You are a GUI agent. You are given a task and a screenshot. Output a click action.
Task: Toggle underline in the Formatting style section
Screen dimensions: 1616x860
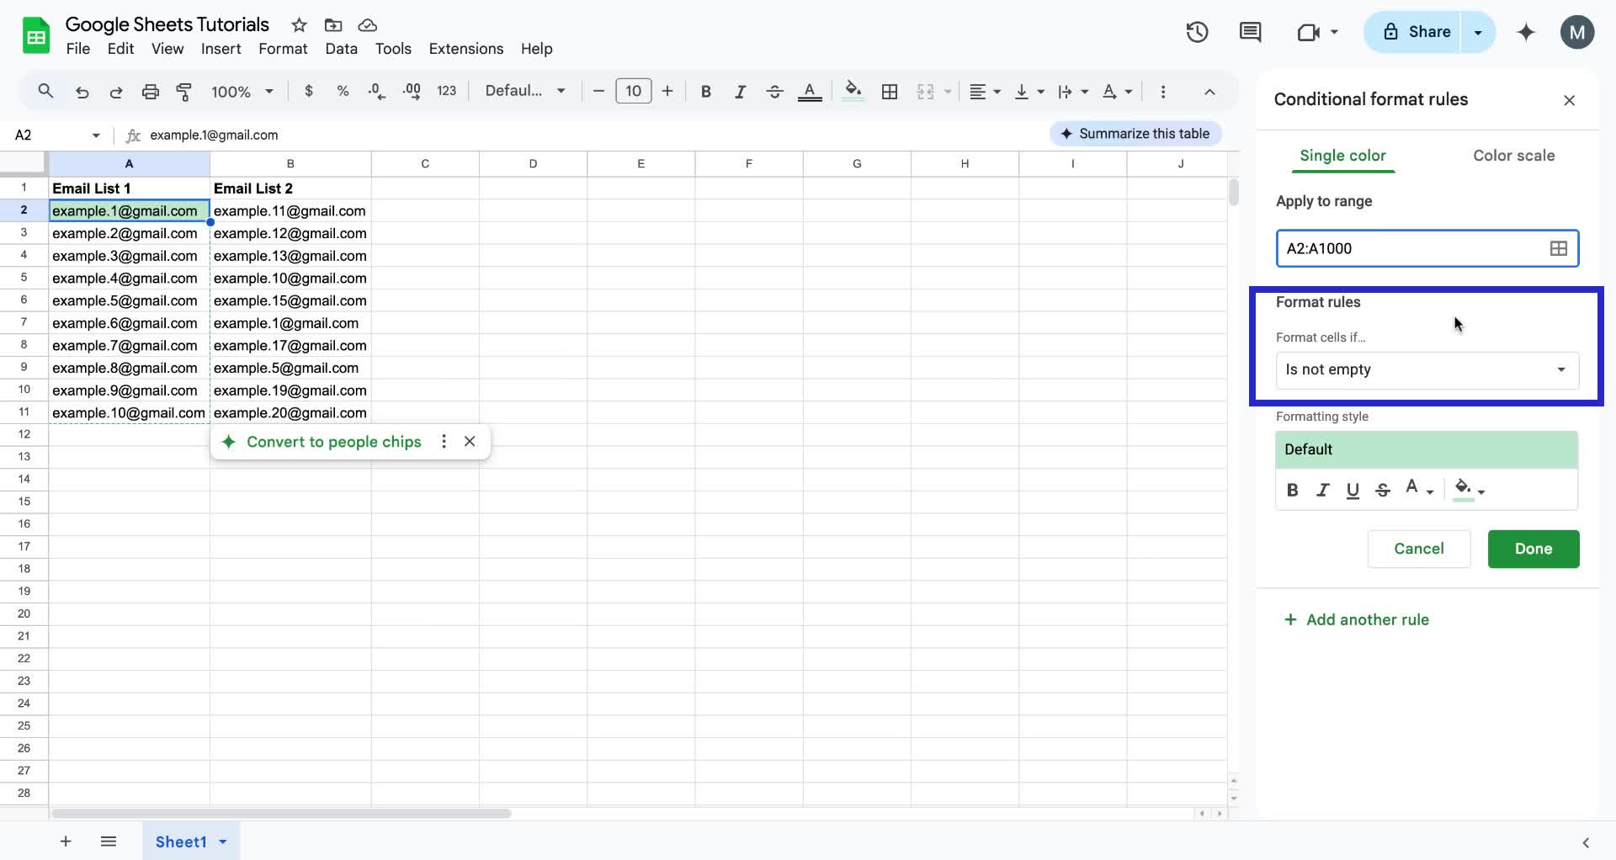(x=1353, y=490)
